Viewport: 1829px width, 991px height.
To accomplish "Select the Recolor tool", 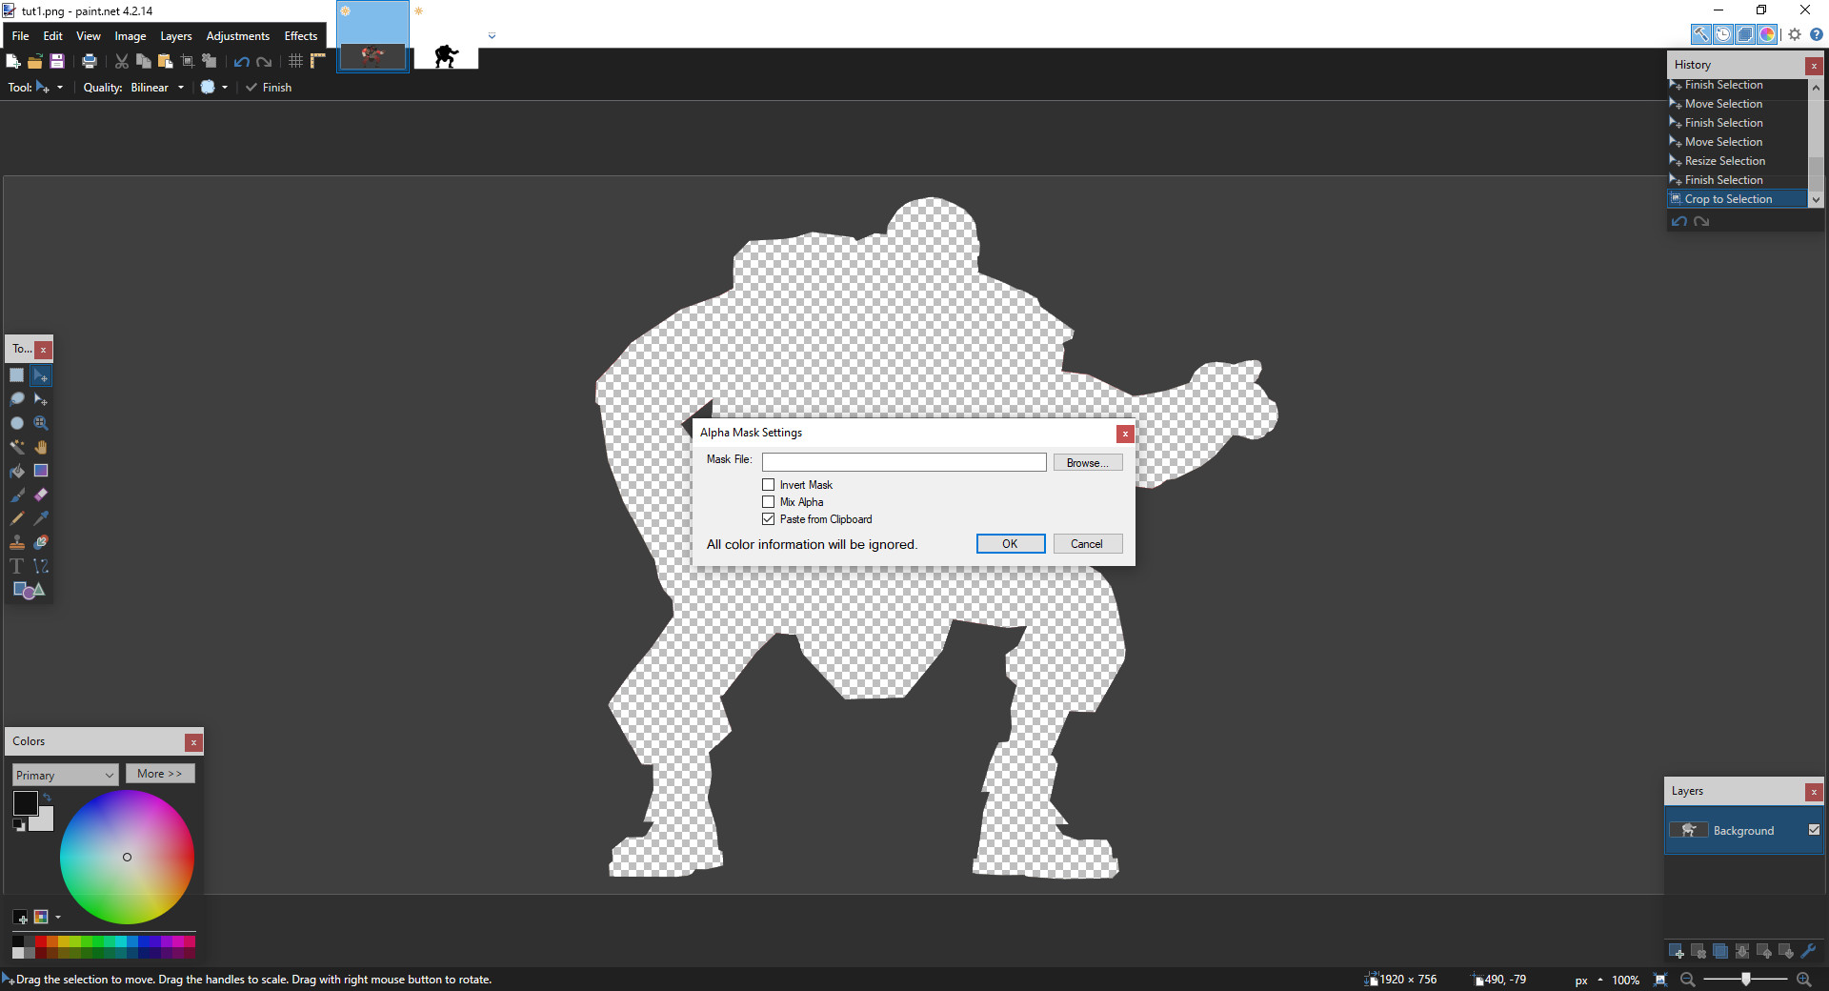I will (41, 542).
